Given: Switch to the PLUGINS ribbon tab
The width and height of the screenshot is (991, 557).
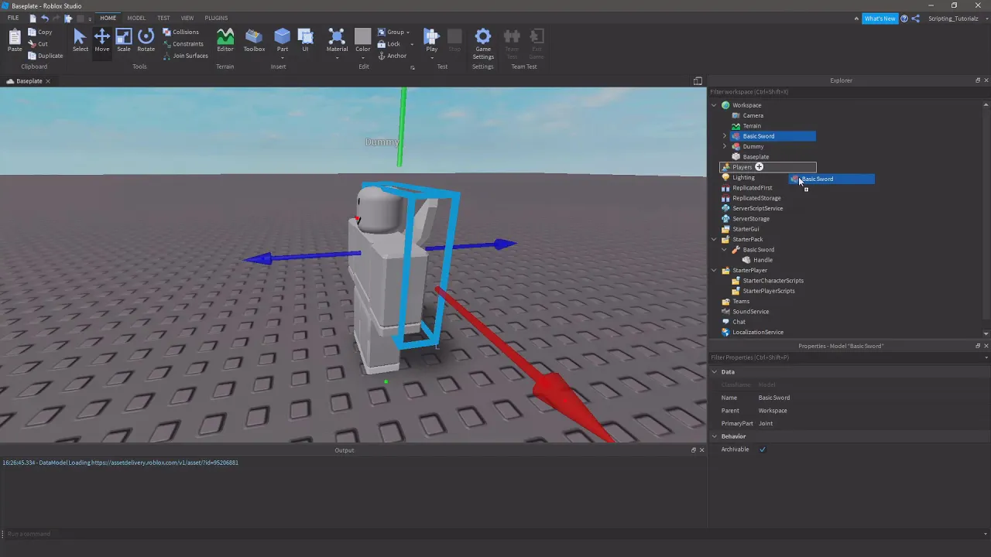Looking at the screenshot, I should [216, 18].
